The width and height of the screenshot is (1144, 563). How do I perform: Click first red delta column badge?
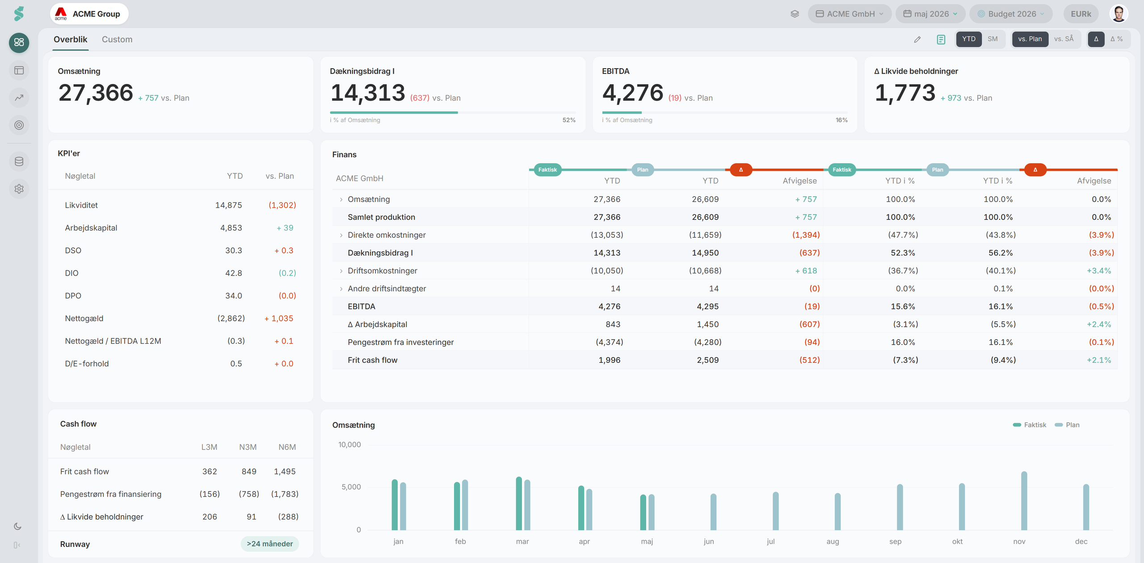click(741, 170)
